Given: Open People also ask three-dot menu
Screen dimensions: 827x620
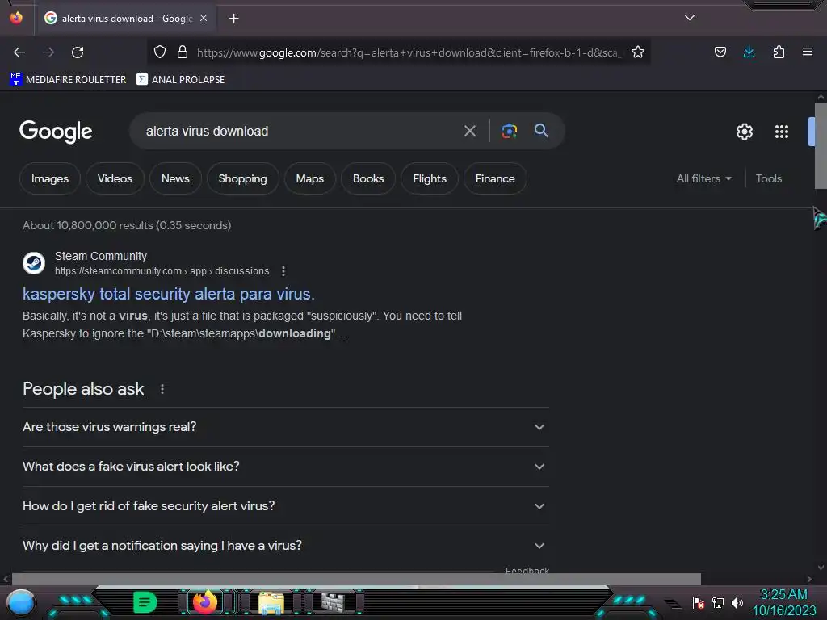Looking at the screenshot, I should 162,389.
